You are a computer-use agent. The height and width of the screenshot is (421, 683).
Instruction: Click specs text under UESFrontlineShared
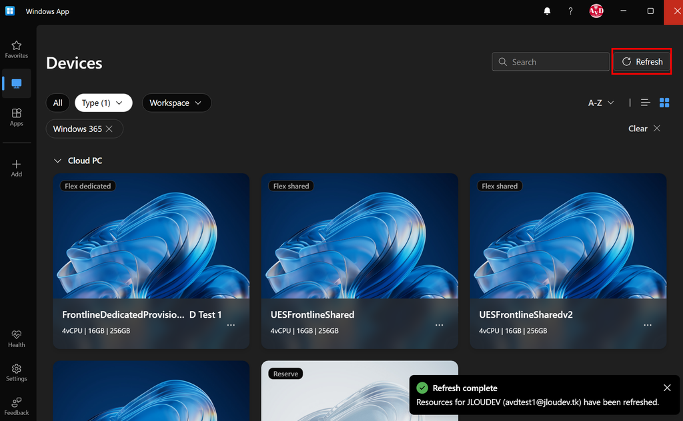[x=304, y=331]
